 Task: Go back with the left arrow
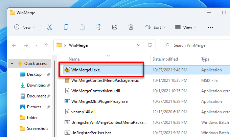click(14, 45)
